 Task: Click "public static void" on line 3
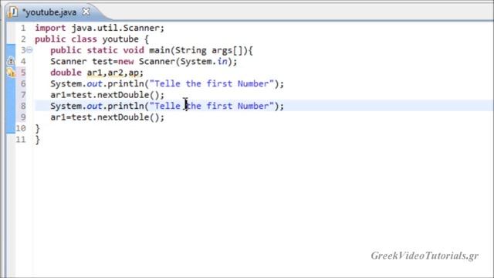[x=97, y=50]
